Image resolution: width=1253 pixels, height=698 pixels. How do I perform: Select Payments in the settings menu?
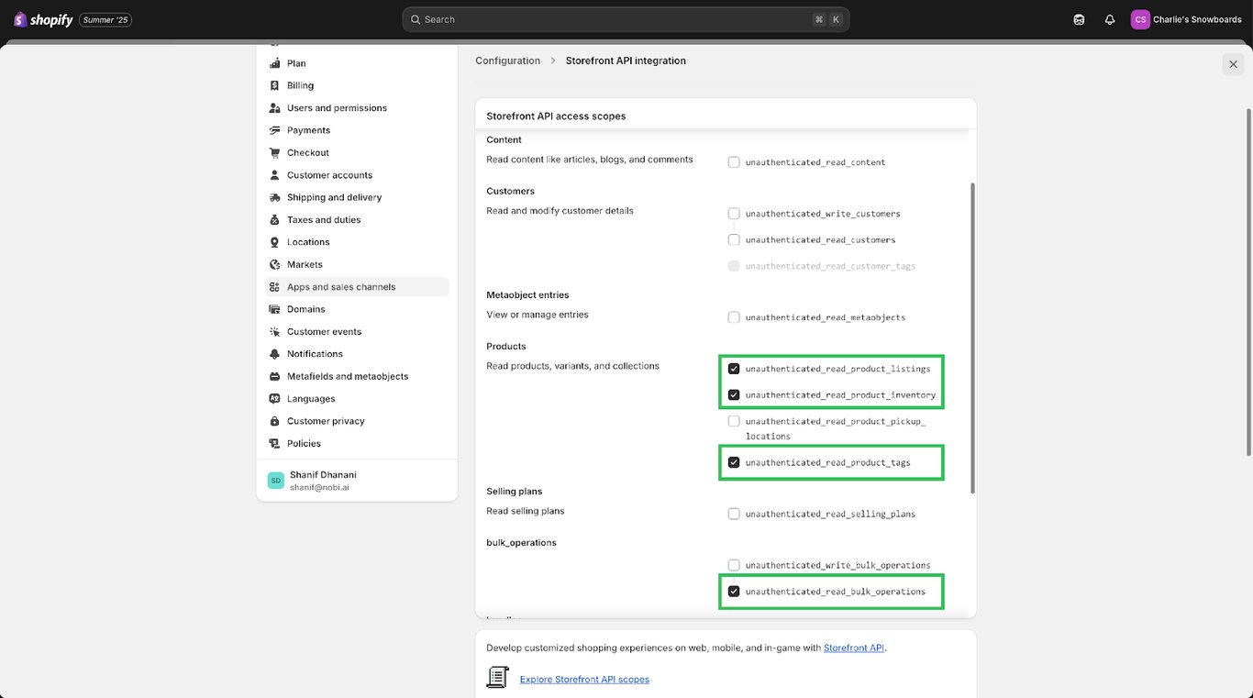(x=357, y=130)
